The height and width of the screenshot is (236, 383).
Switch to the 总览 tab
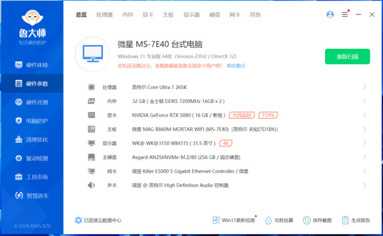(x=81, y=14)
